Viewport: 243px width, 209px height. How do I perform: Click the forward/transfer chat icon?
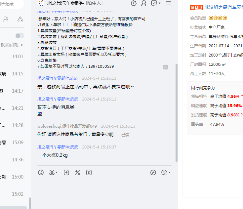pyautogui.click(x=153, y=172)
